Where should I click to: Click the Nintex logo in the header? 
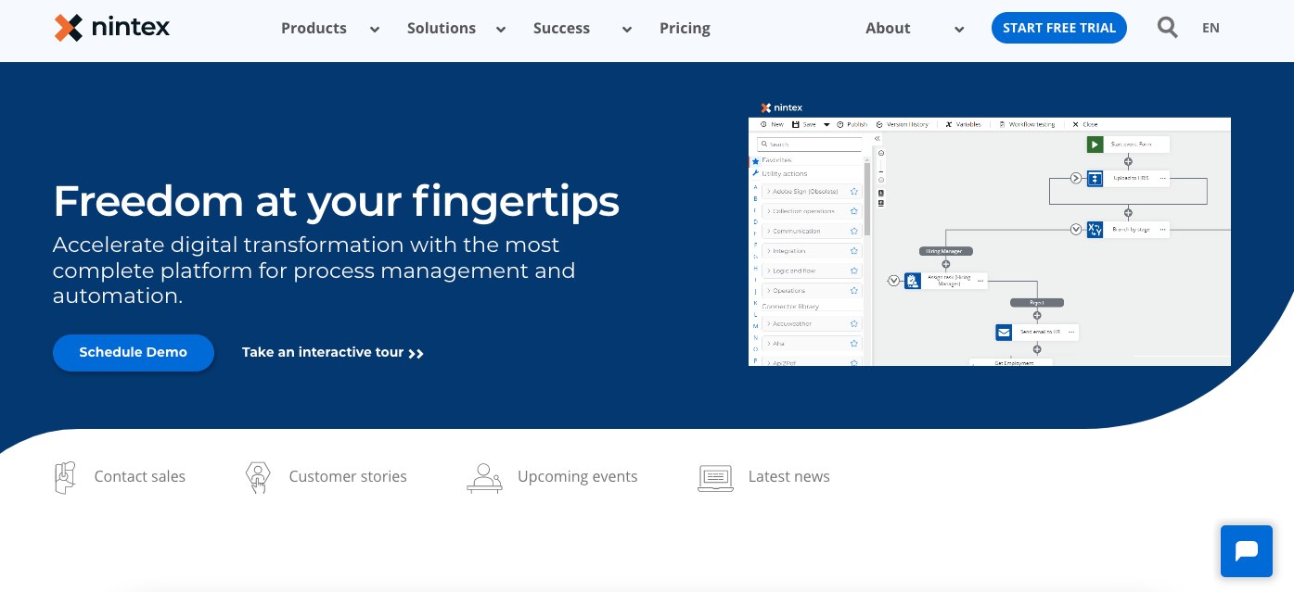tap(112, 28)
